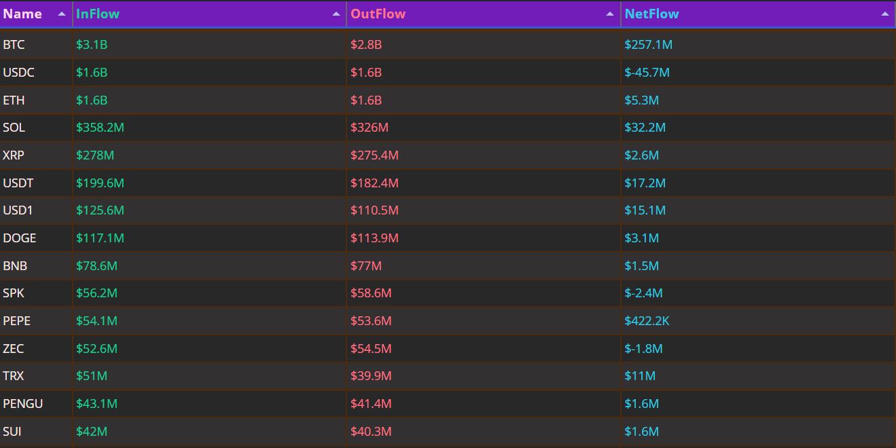Click the NetFlow header text
This screenshot has width=896, height=448.
click(651, 14)
